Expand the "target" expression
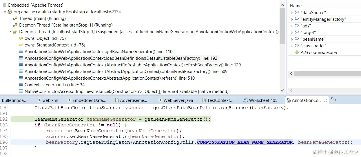The image size is (361, 157). pos(292,33)
